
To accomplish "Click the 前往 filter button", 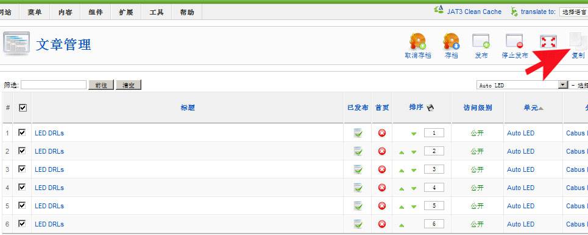I will (x=101, y=85).
